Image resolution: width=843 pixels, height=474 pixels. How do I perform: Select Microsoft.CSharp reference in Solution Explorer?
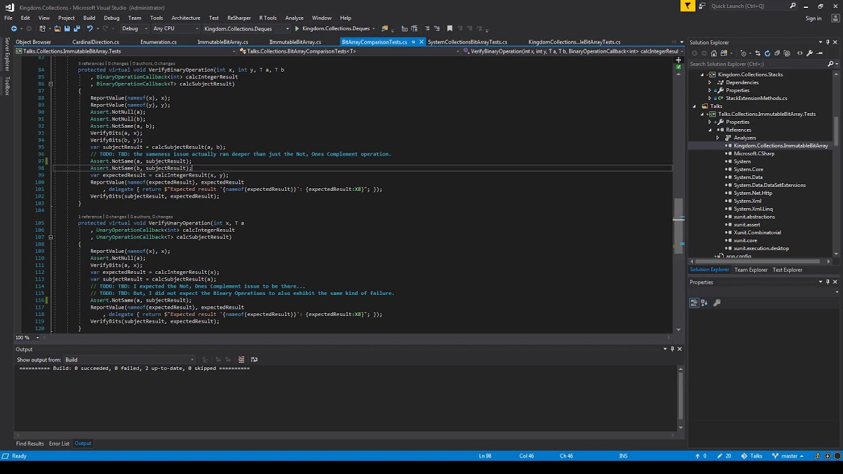[x=754, y=153]
